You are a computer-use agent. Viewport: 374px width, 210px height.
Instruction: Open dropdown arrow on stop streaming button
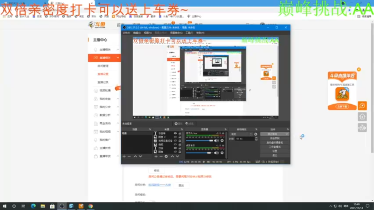tap(287, 134)
